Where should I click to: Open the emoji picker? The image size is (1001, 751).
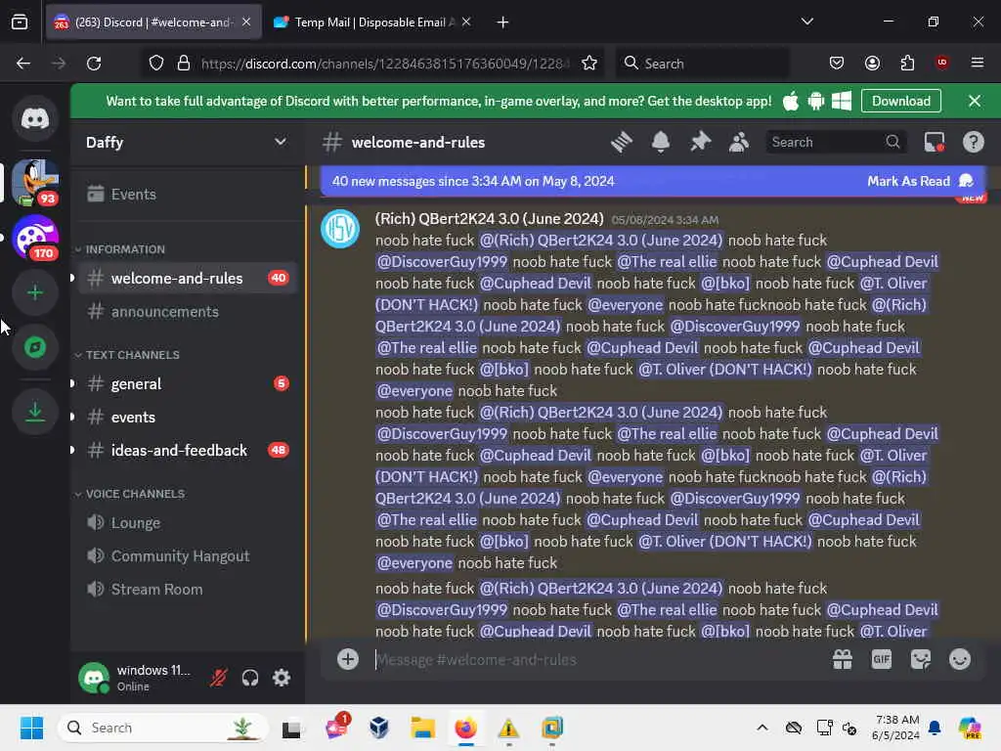pos(960,659)
